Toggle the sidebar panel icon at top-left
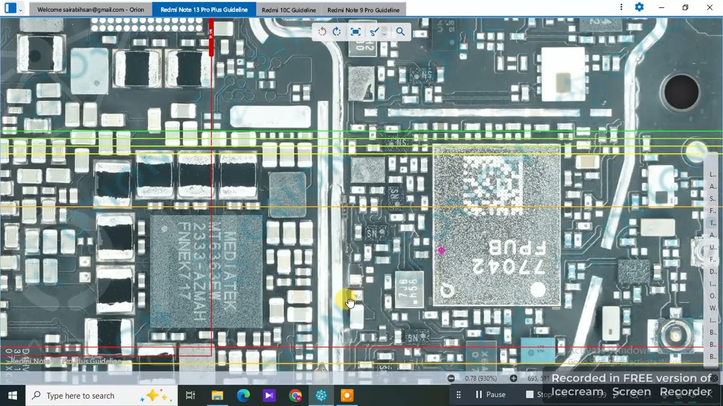 [10, 8]
